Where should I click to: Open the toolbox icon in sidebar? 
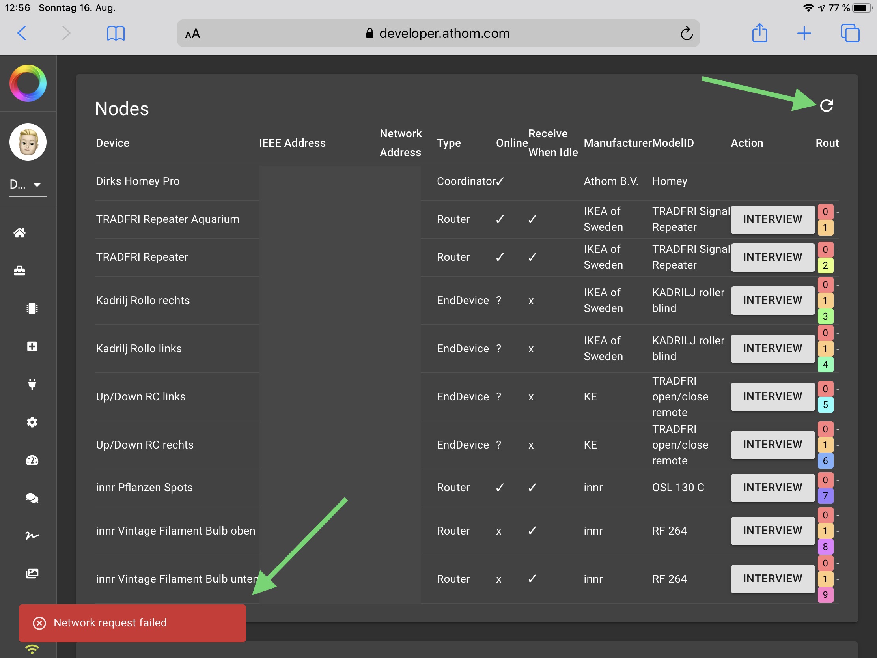[19, 271]
